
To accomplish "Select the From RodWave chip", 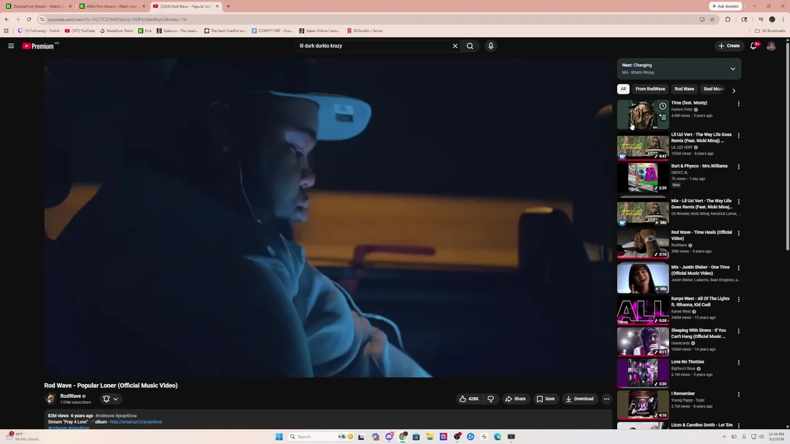I will click(650, 89).
